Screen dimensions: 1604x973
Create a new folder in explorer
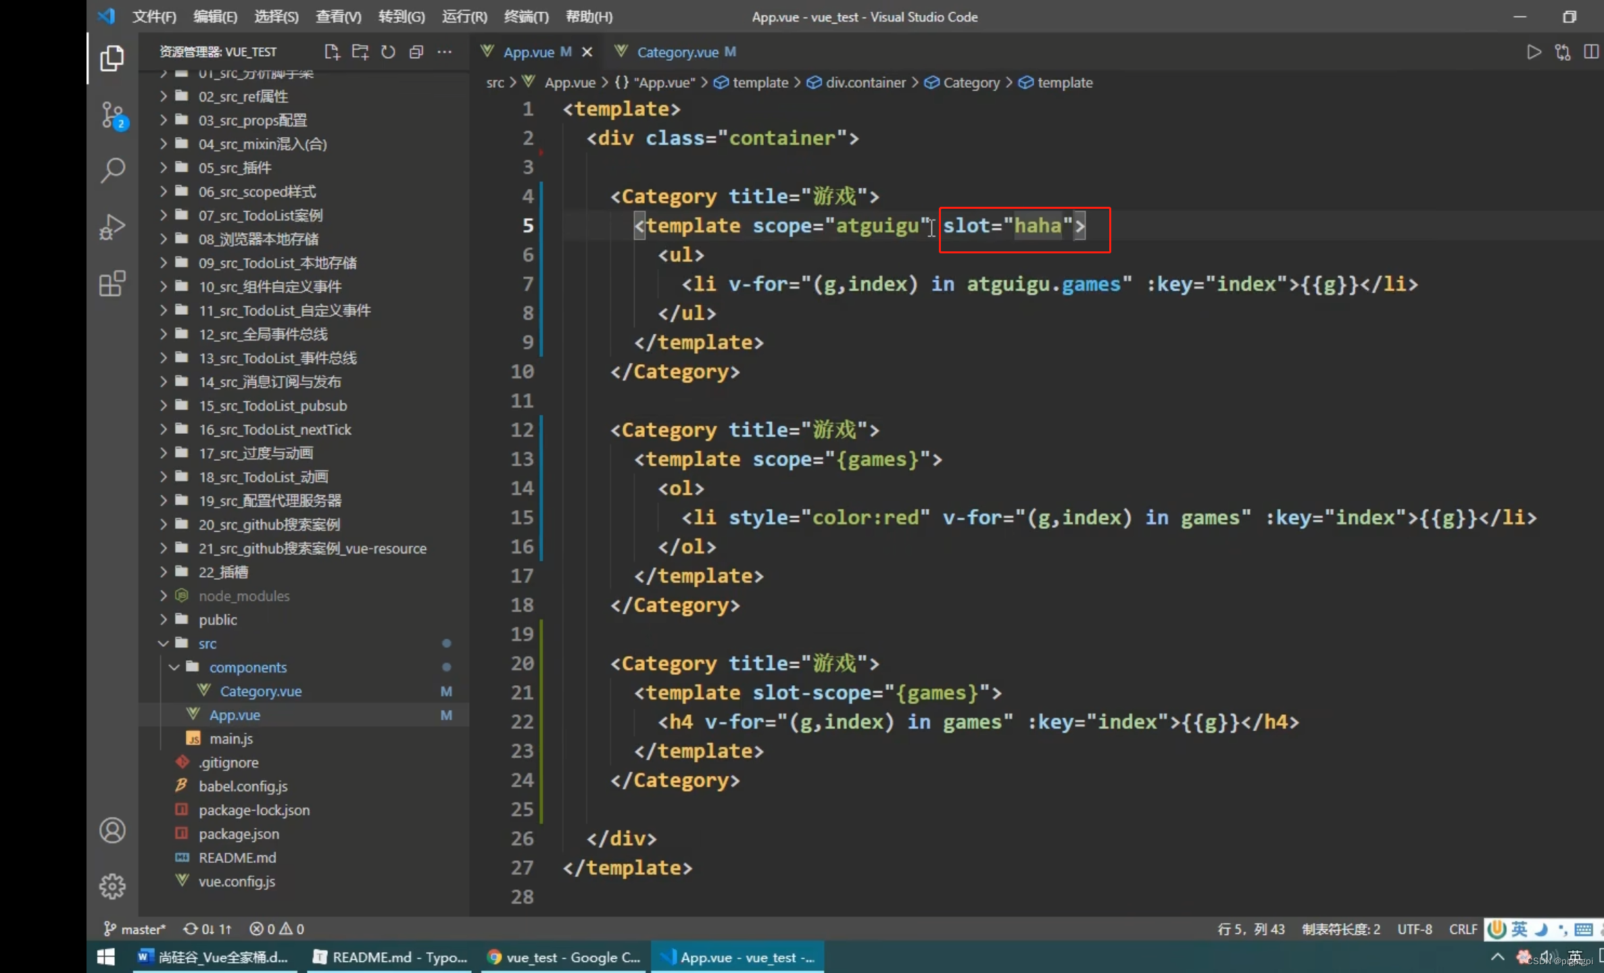(x=360, y=52)
